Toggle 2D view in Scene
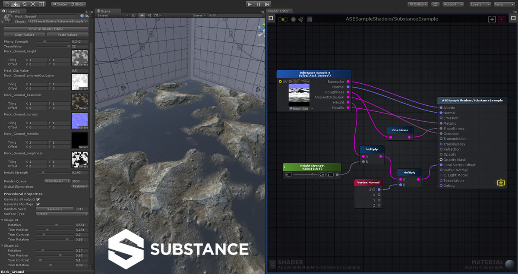The width and height of the screenshot is (518, 274). (133, 15)
